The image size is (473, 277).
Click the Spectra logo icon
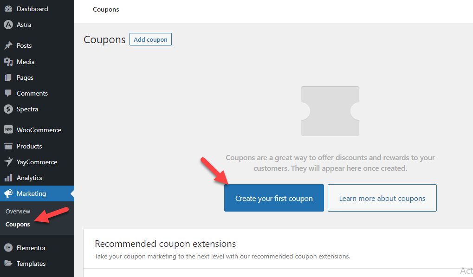click(x=8, y=109)
